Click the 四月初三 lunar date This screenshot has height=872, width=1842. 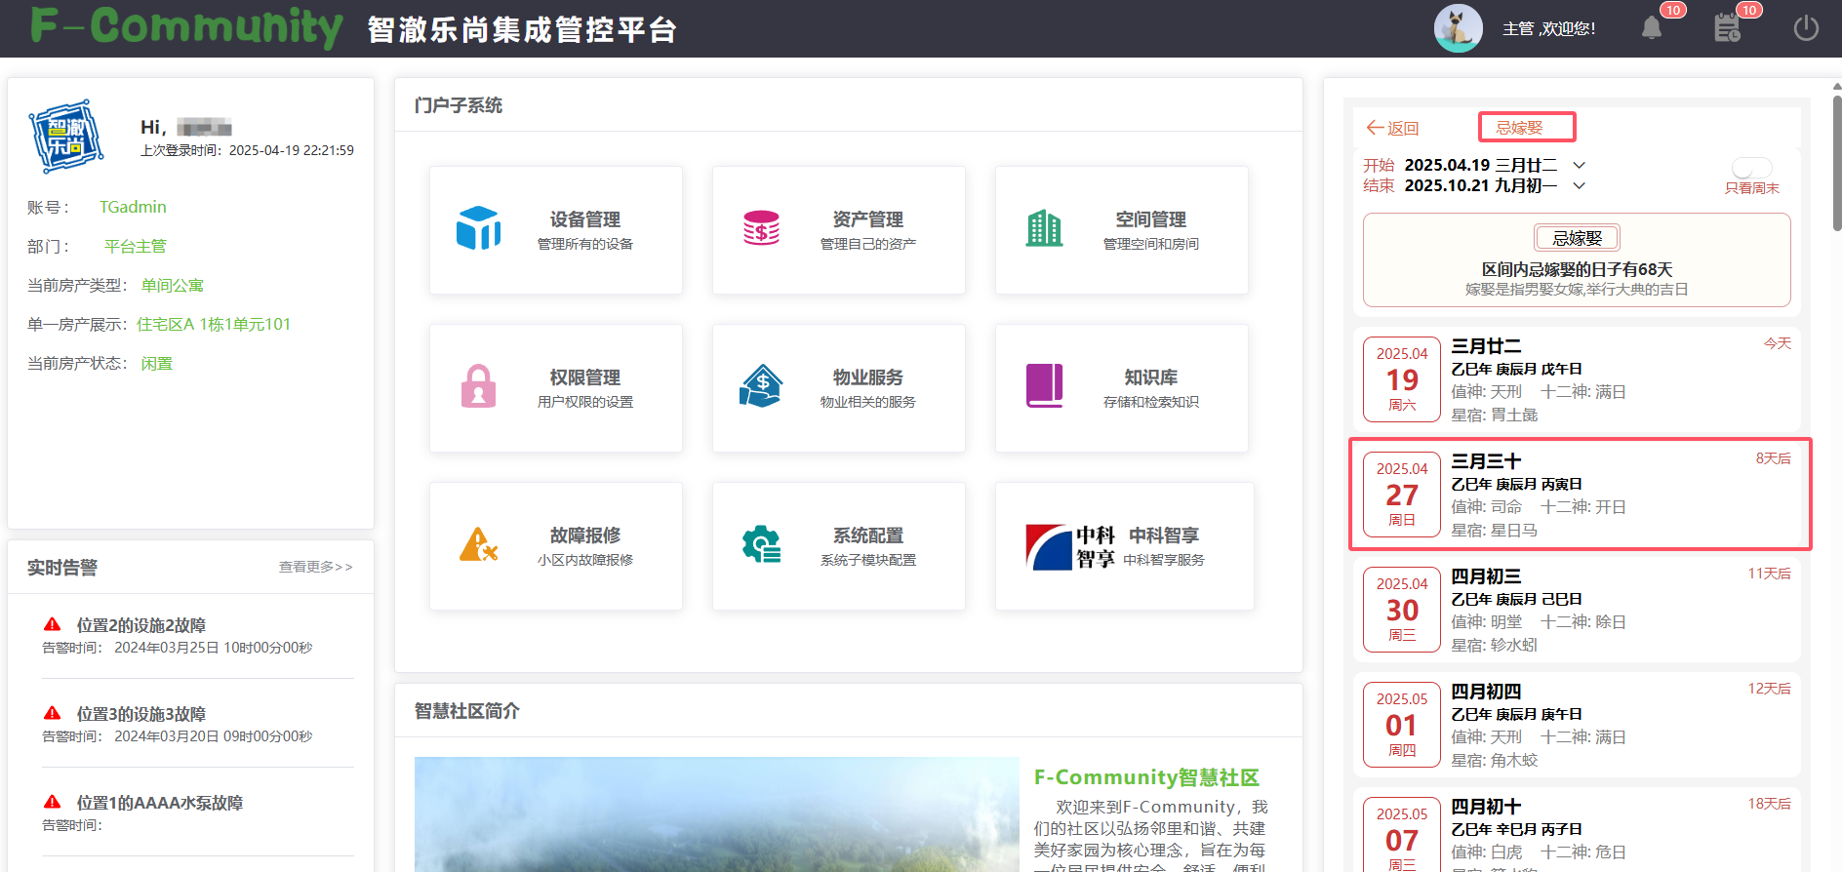click(x=1486, y=576)
